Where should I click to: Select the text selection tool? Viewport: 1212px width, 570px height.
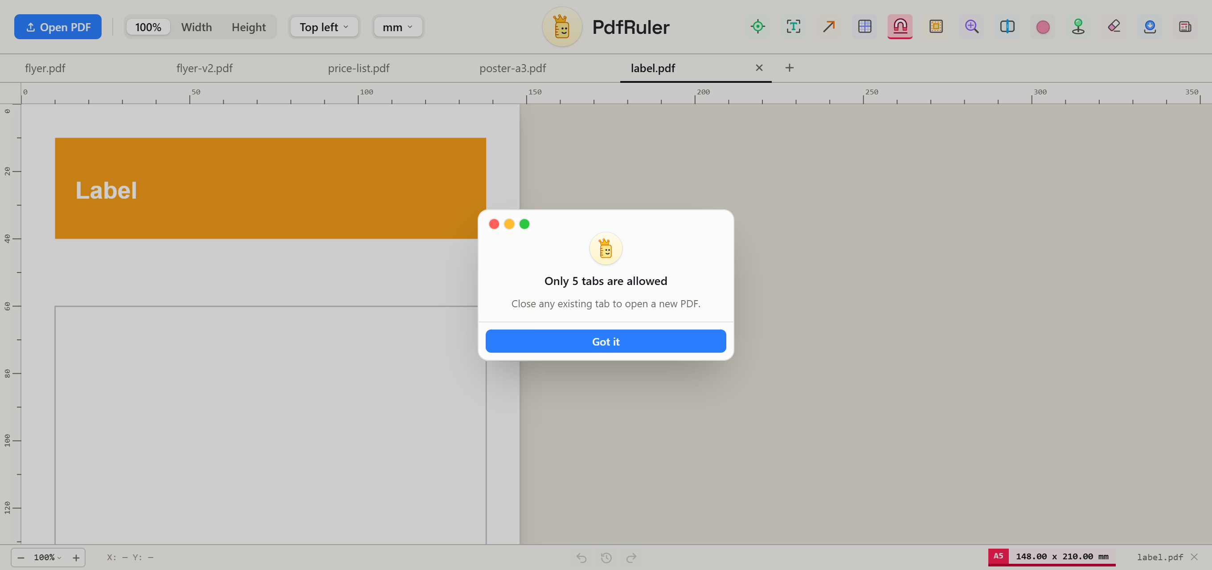pyautogui.click(x=793, y=27)
